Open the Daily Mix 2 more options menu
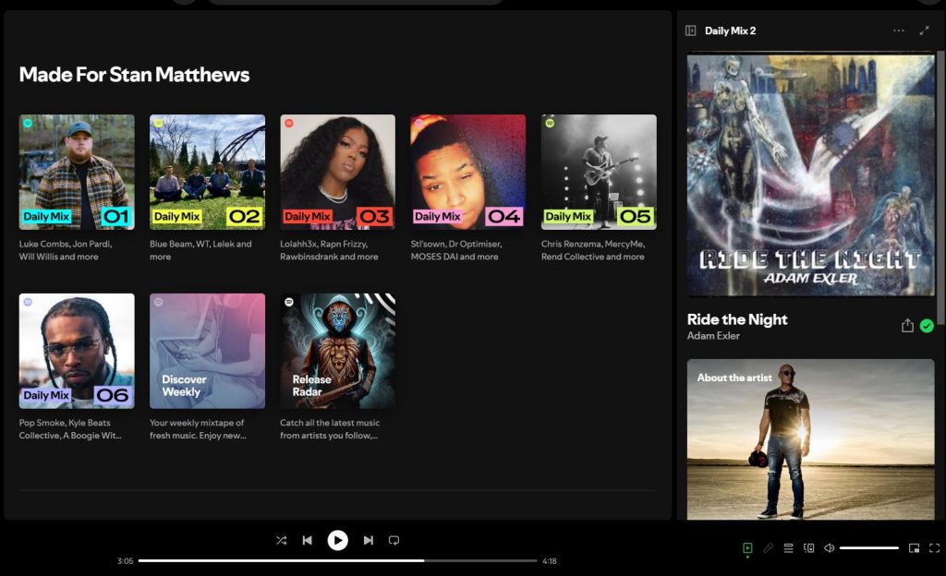946x576 pixels. pyautogui.click(x=898, y=30)
